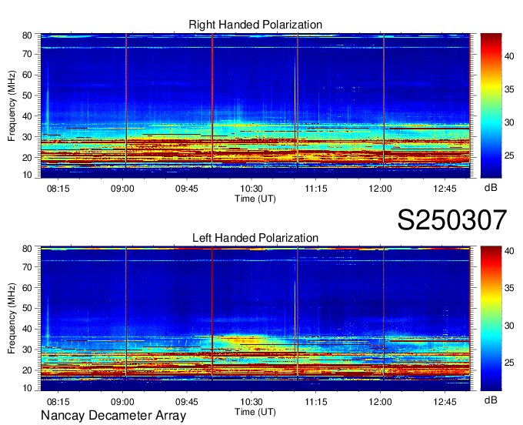Click "12:45" tick on left-handed plot time axis
Viewport: 523px width, 425px height.
click(445, 402)
